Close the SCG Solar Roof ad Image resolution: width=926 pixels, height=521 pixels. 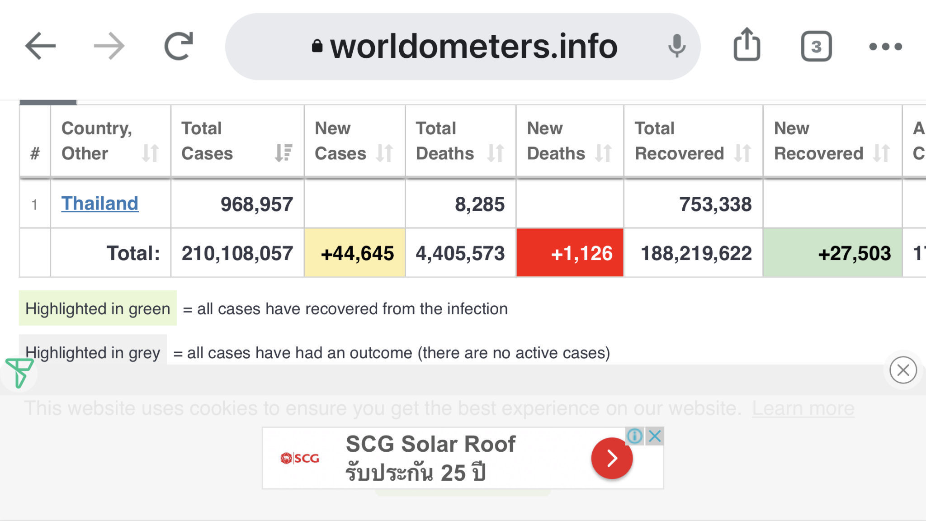tap(655, 436)
